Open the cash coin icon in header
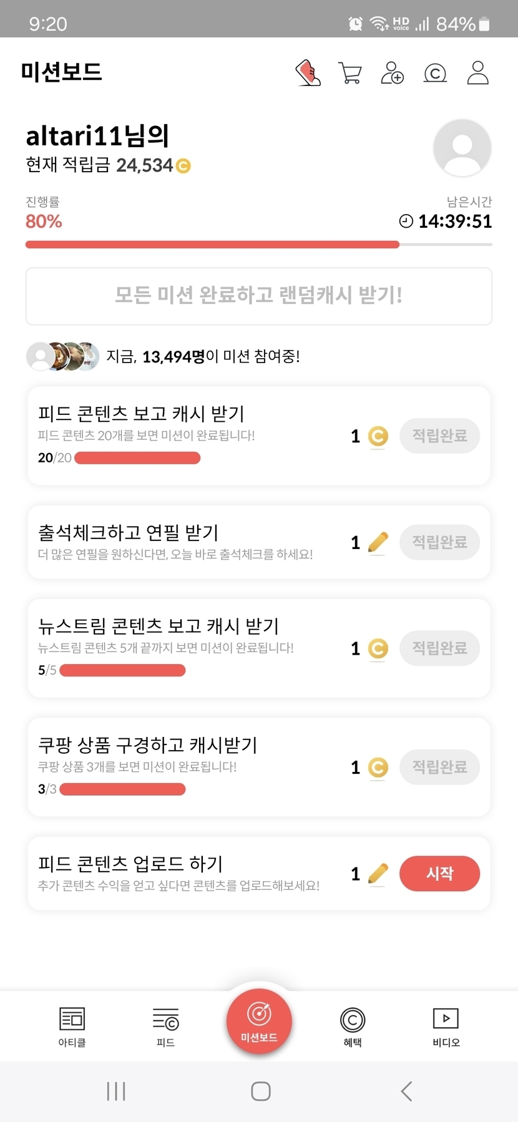The height and width of the screenshot is (1122, 518). [x=435, y=73]
